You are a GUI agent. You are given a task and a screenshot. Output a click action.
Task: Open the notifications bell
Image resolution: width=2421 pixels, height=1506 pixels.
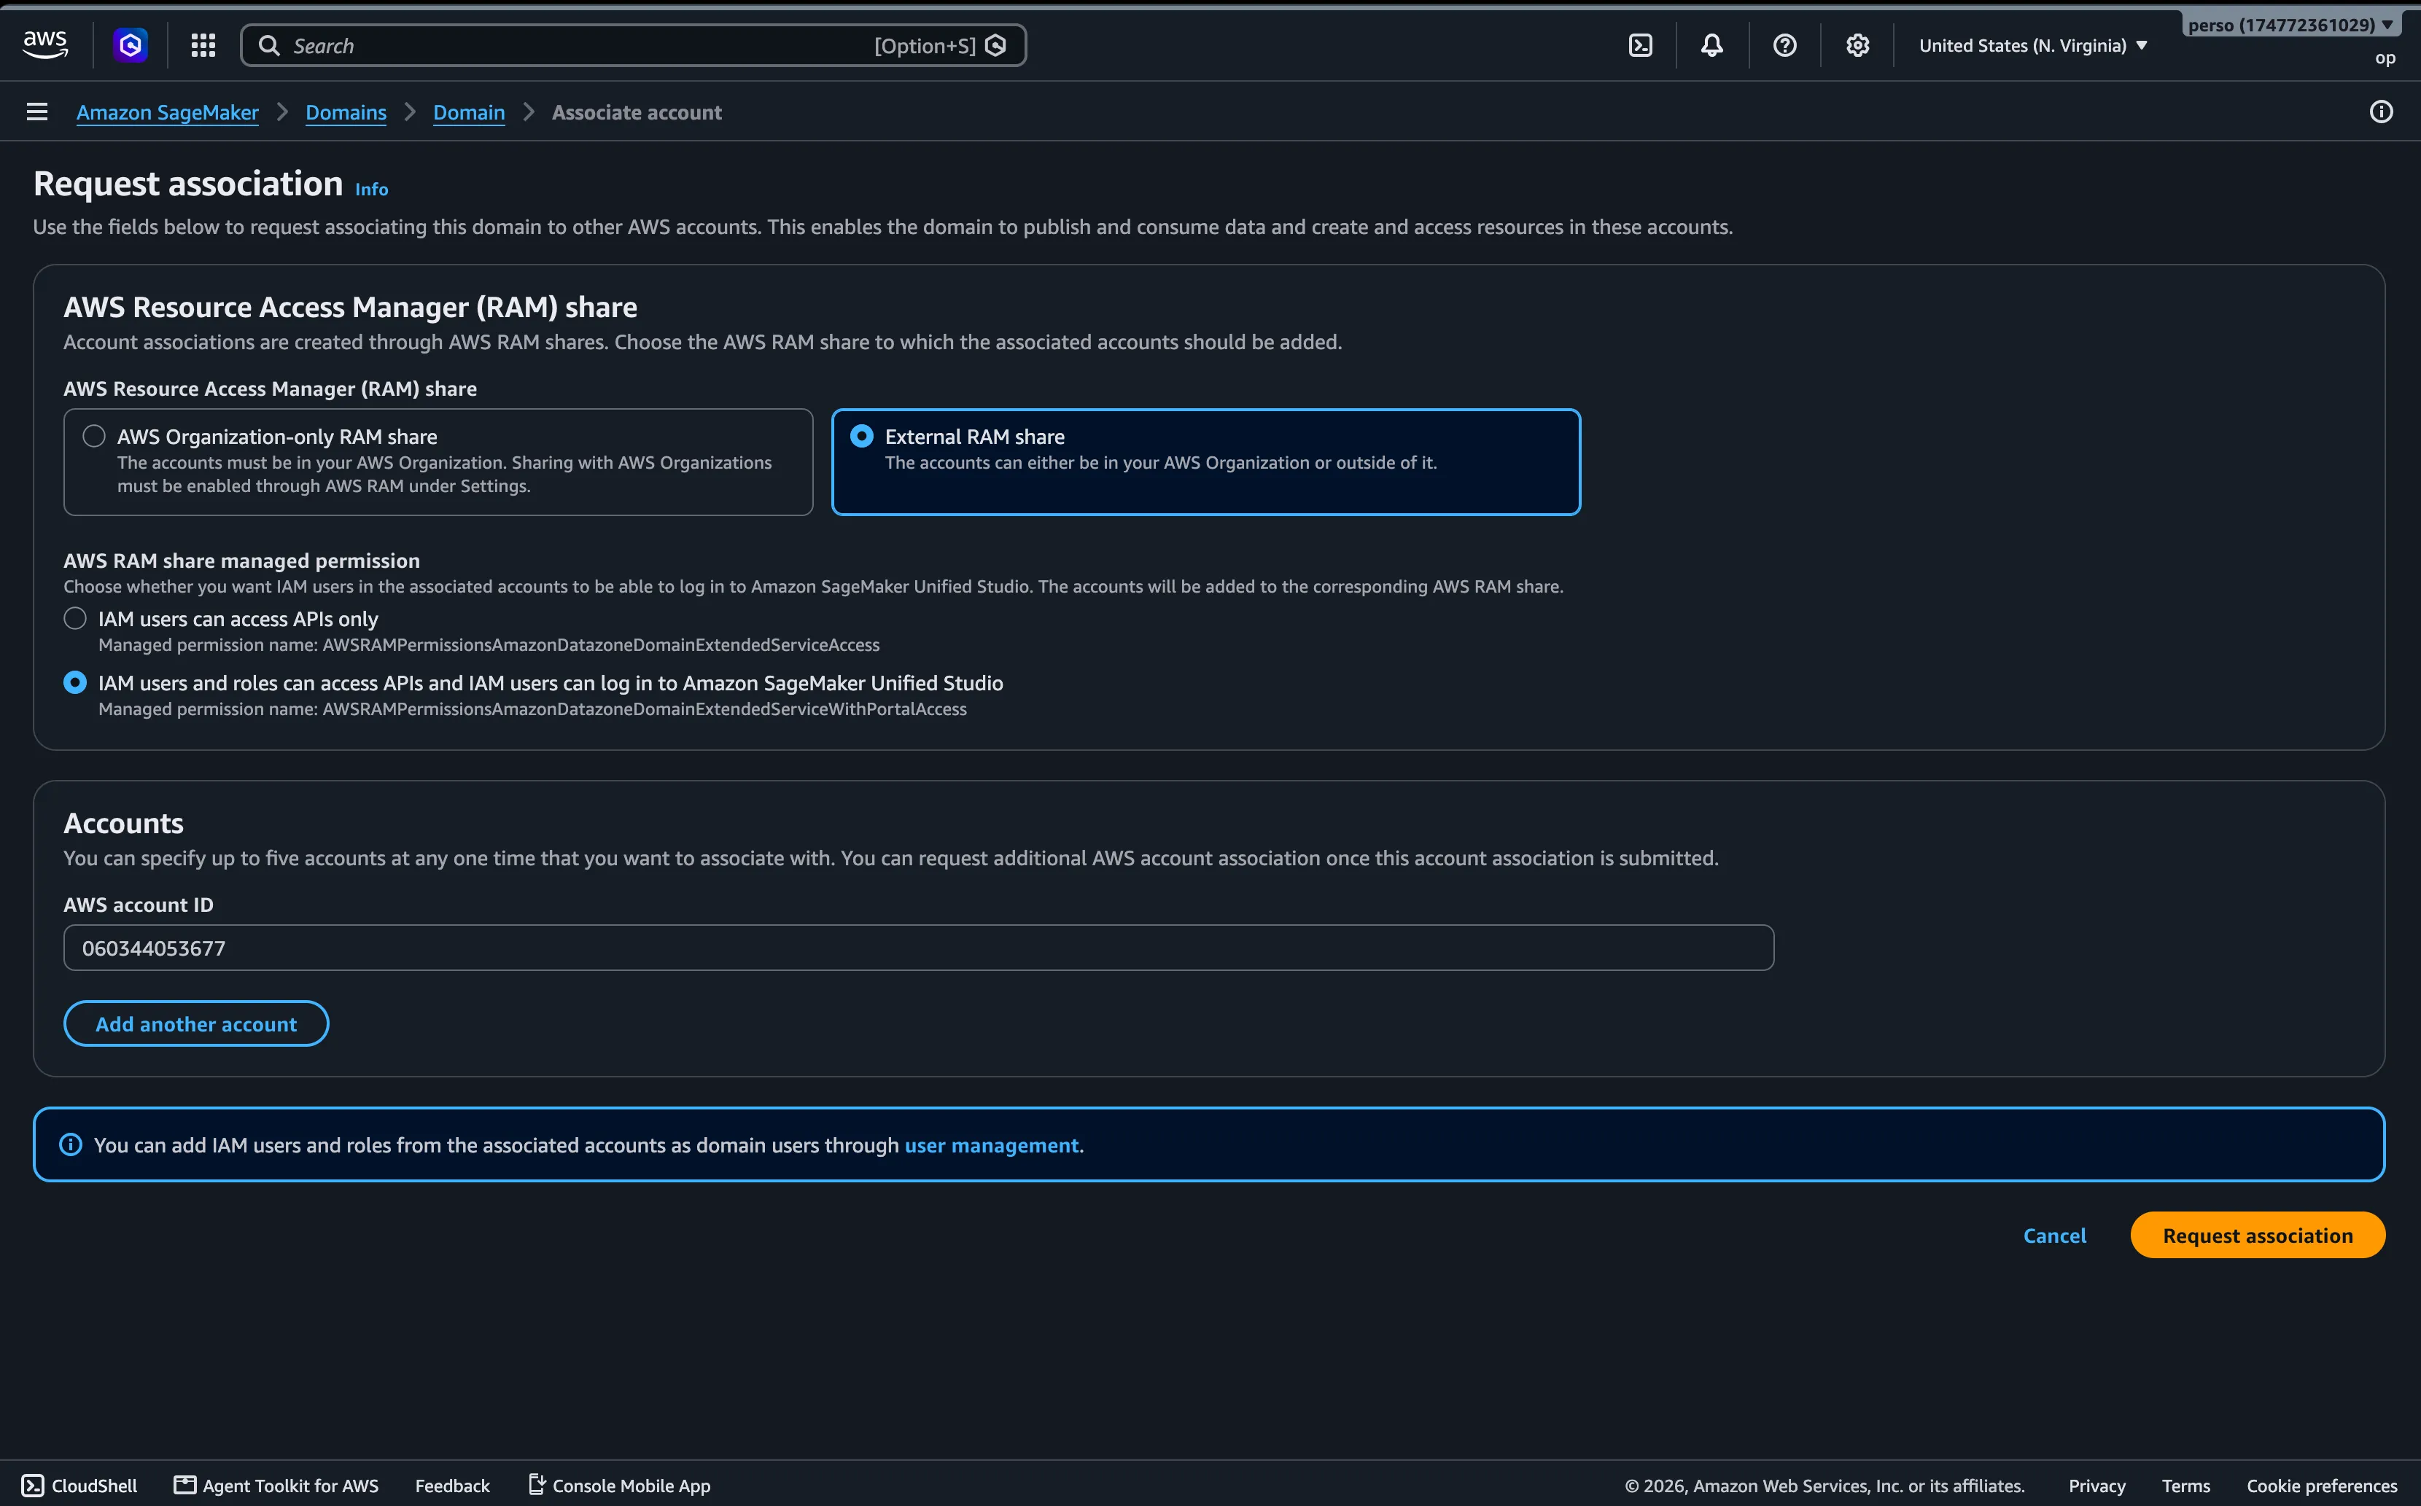(1711, 44)
